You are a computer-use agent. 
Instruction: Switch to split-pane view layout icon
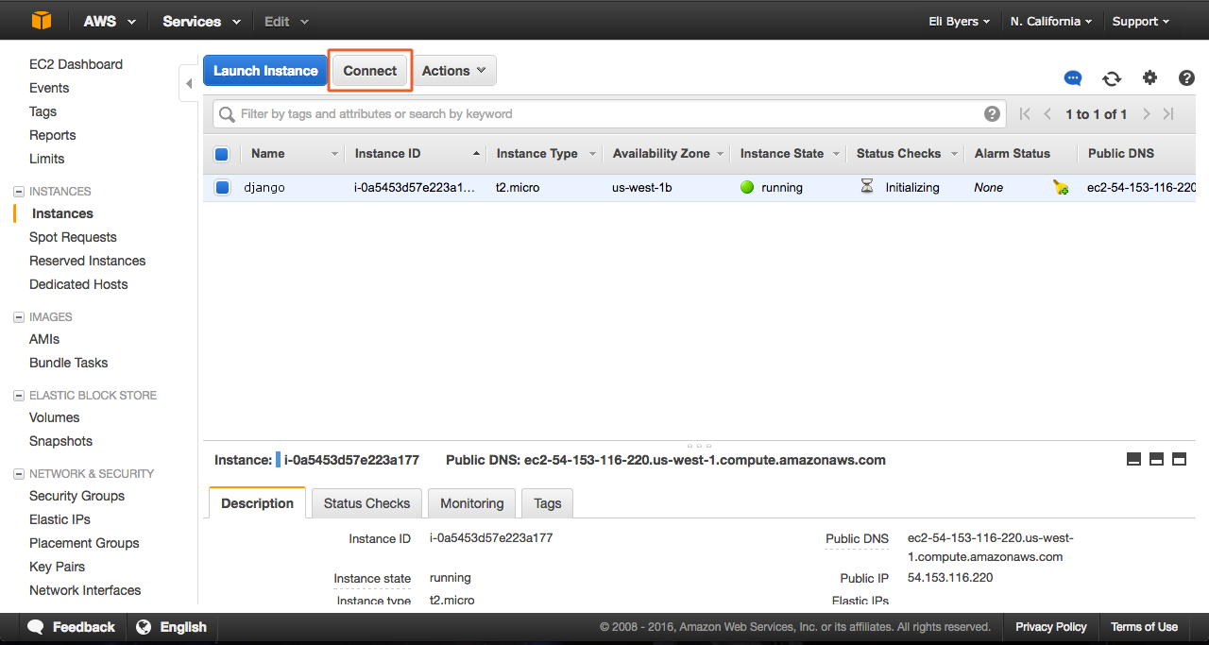(x=1156, y=459)
